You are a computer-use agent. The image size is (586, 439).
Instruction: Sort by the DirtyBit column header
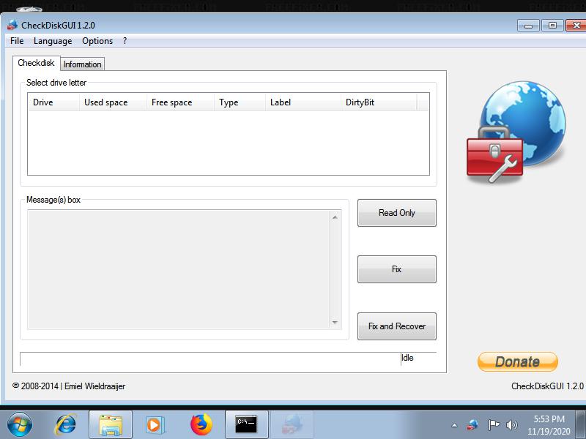click(x=379, y=102)
